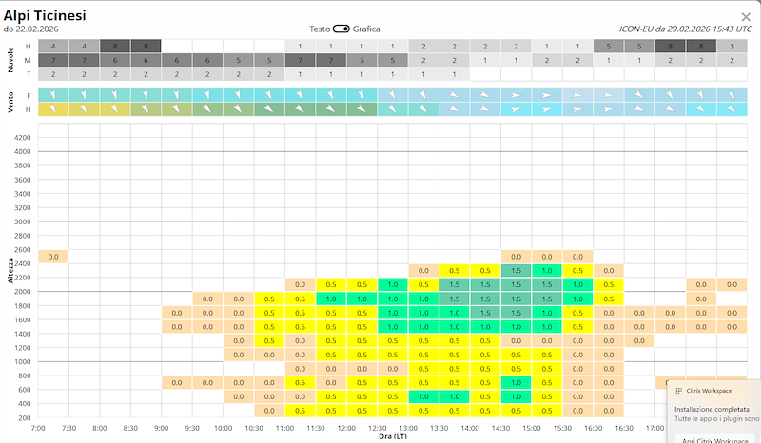The width and height of the screenshot is (761, 443).
Task: Select the Vento F wind arrow at 9:00
Action: pos(177,95)
